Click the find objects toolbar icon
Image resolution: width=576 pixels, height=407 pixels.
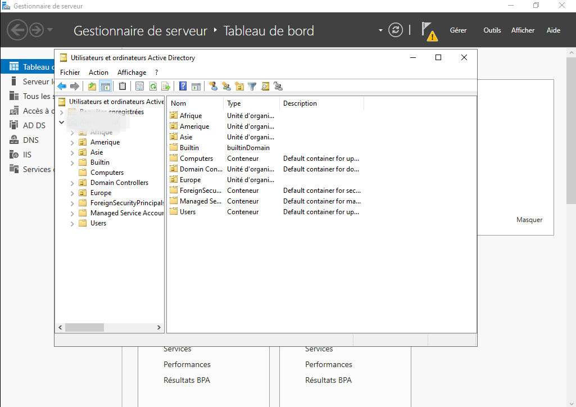point(265,86)
